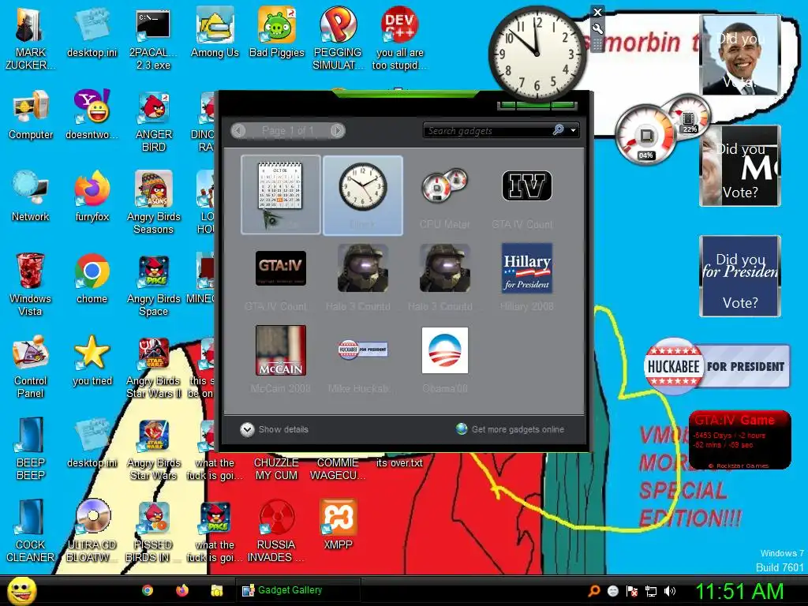This screenshot has width=808, height=606.
Task: Select the Angry Birds Star Wars II shortcut
Action: coord(154,367)
